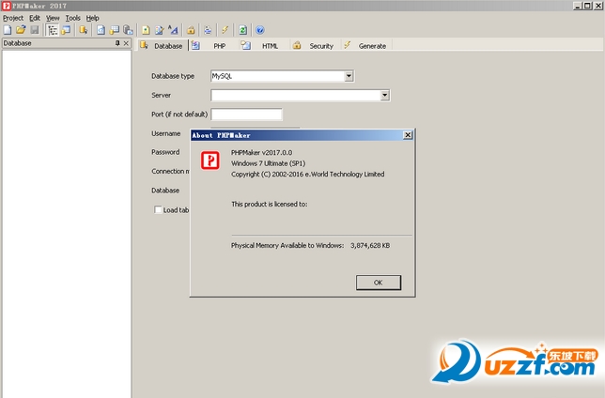The width and height of the screenshot is (605, 398).
Task: Click the database window toolbar icon
Action: pyautogui.click(x=66, y=30)
